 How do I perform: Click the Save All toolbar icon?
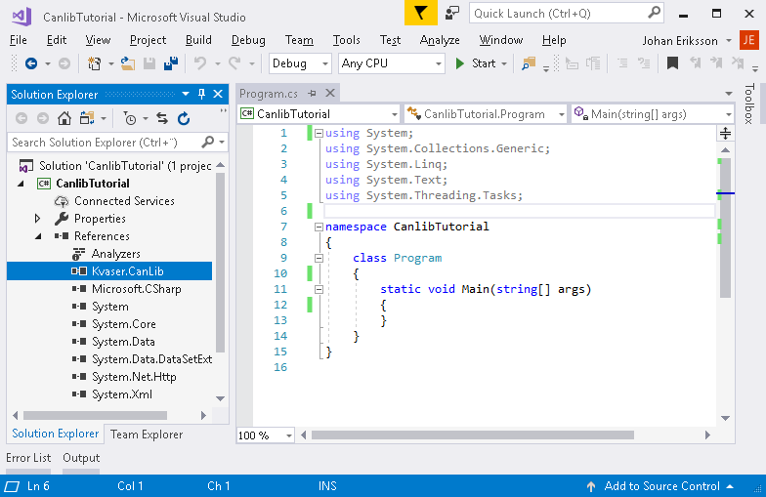171,63
